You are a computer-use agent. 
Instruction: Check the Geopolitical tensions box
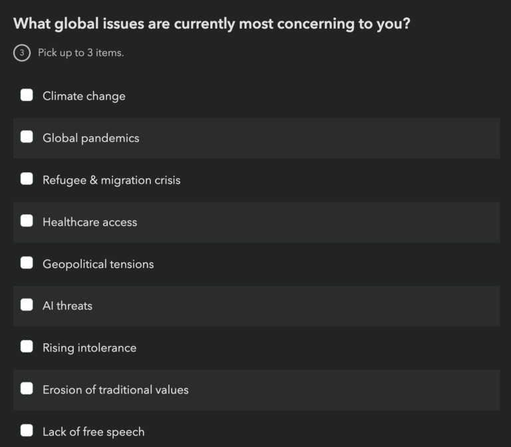tap(27, 263)
